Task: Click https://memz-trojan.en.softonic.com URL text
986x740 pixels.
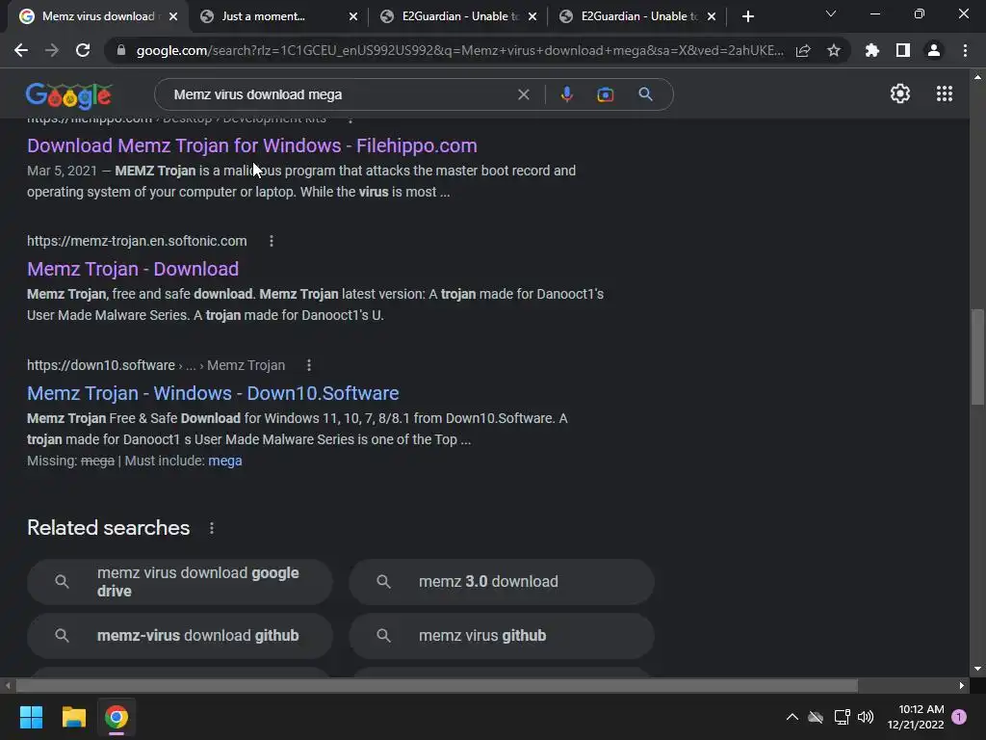Action: point(137,241)
